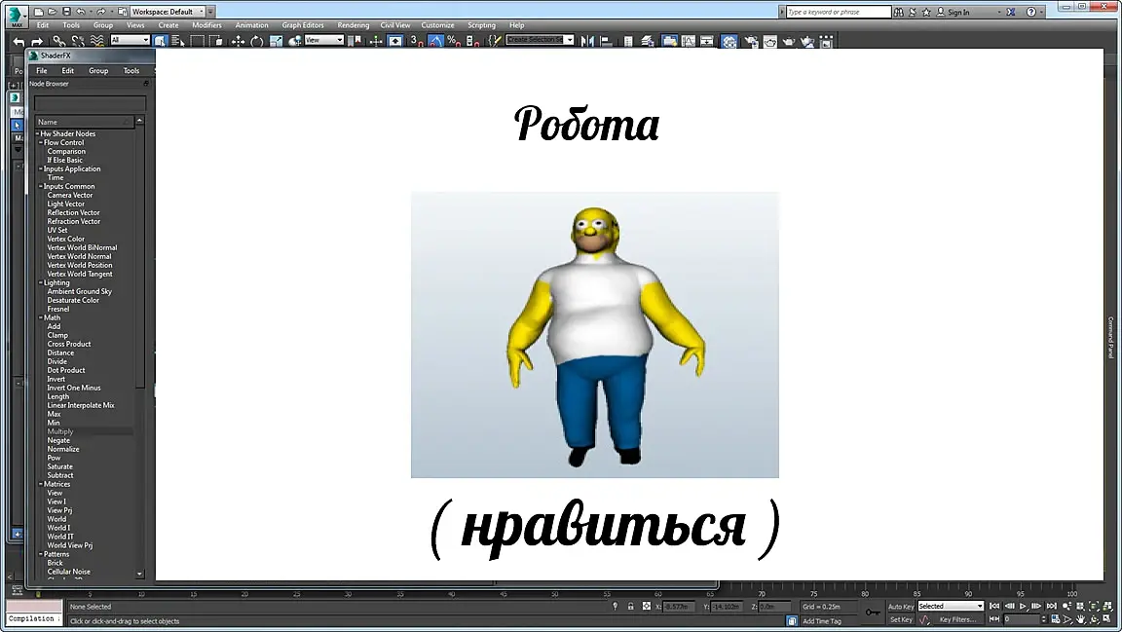The height and width of the screenshot is (632, 1122).
Task: Click the Bind to Space Warp icon
Action: [x=96, y=41]
